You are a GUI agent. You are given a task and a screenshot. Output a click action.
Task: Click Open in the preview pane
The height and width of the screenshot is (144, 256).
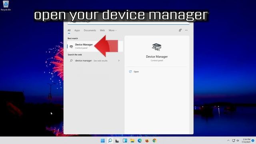pos(136,72)
